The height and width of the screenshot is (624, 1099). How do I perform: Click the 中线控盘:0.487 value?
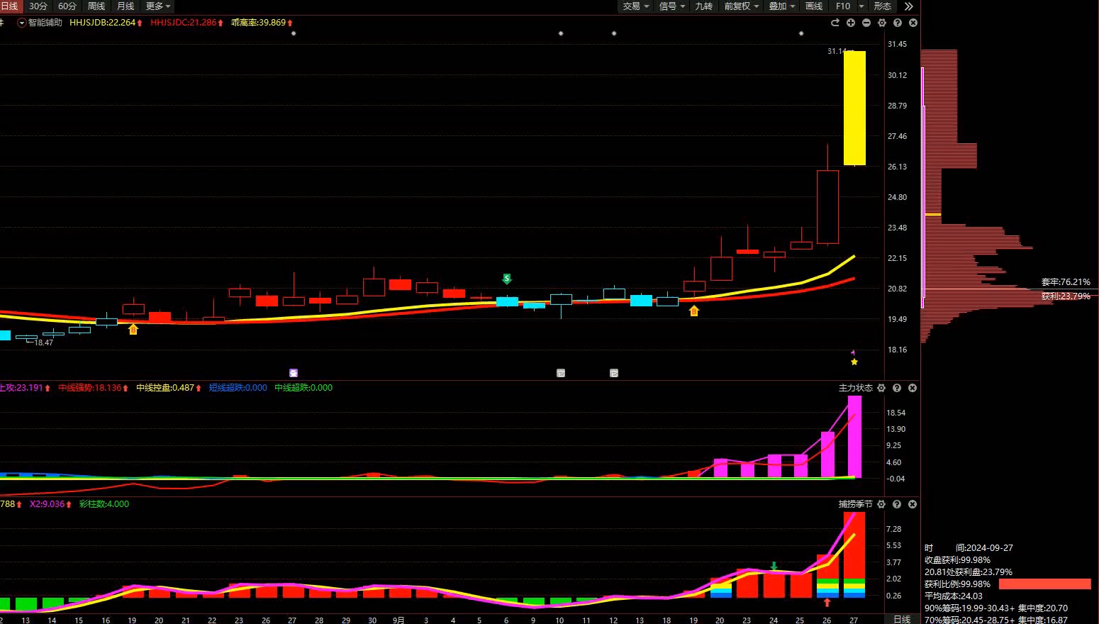pos(166,388)
